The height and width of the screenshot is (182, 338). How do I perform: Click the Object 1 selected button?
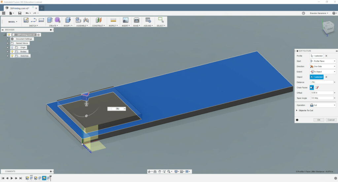317,77
